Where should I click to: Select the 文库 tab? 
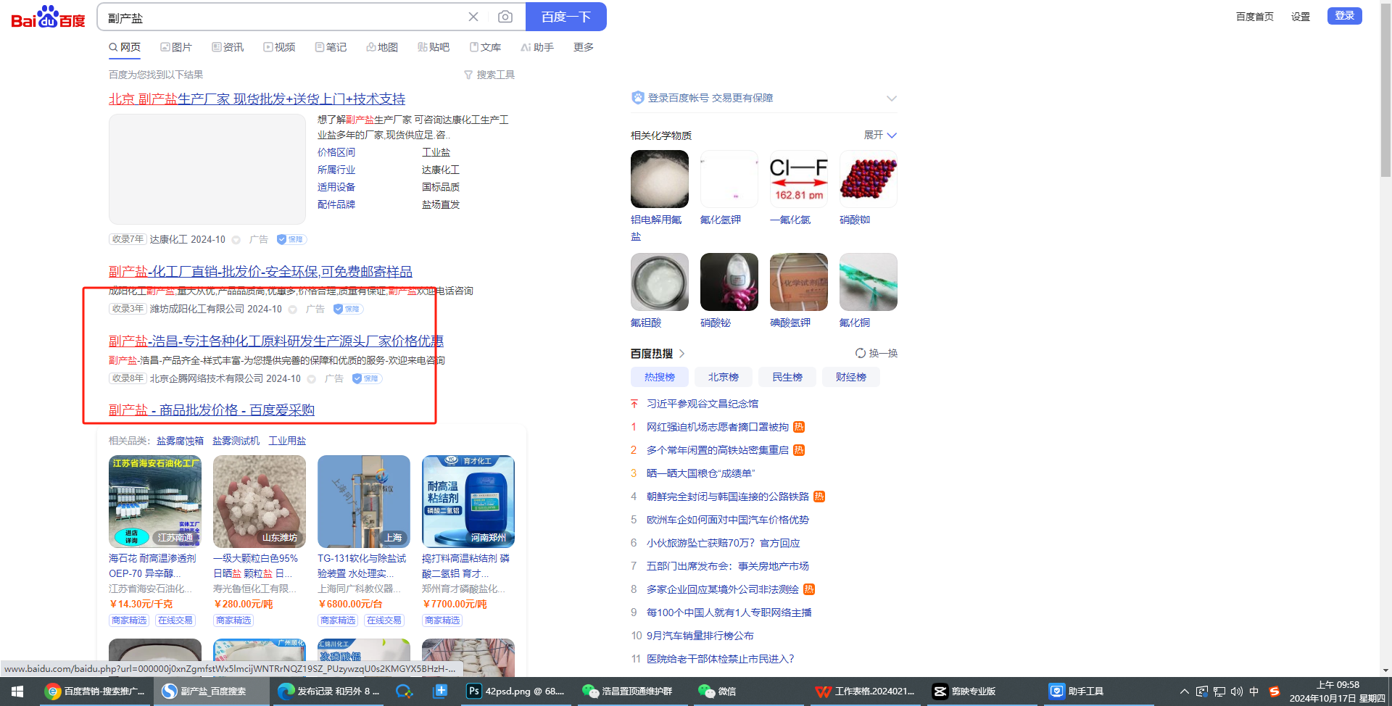(x=485, y=47)
